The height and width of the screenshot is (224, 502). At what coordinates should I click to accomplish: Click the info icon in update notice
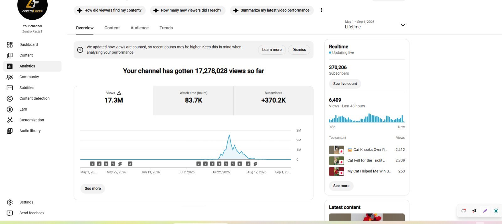tap(80, 50)
